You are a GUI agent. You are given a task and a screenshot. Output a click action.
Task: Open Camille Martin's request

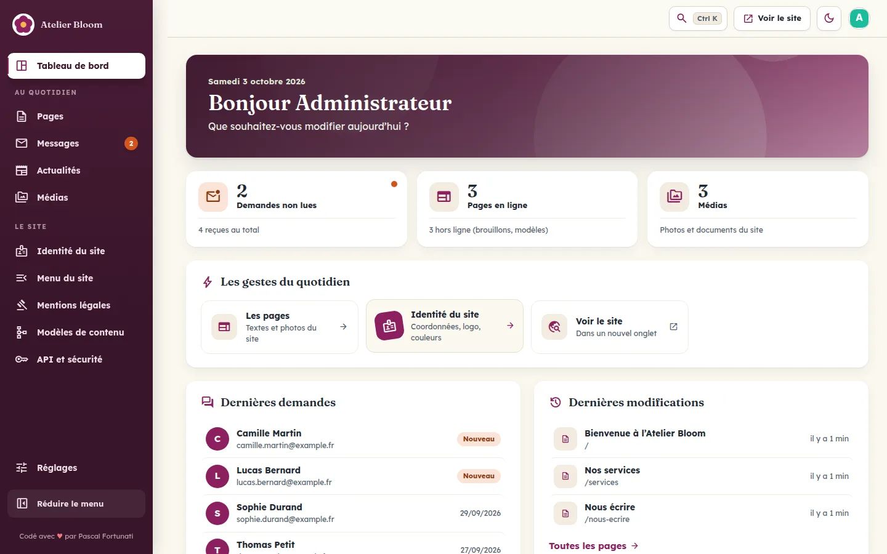(x=354, y=439)
